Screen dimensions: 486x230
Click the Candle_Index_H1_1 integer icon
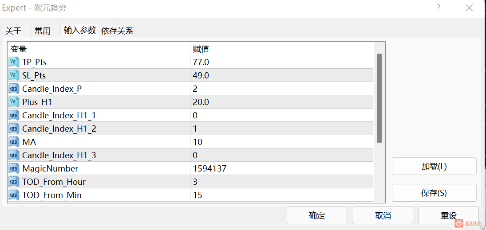[14, 116]
